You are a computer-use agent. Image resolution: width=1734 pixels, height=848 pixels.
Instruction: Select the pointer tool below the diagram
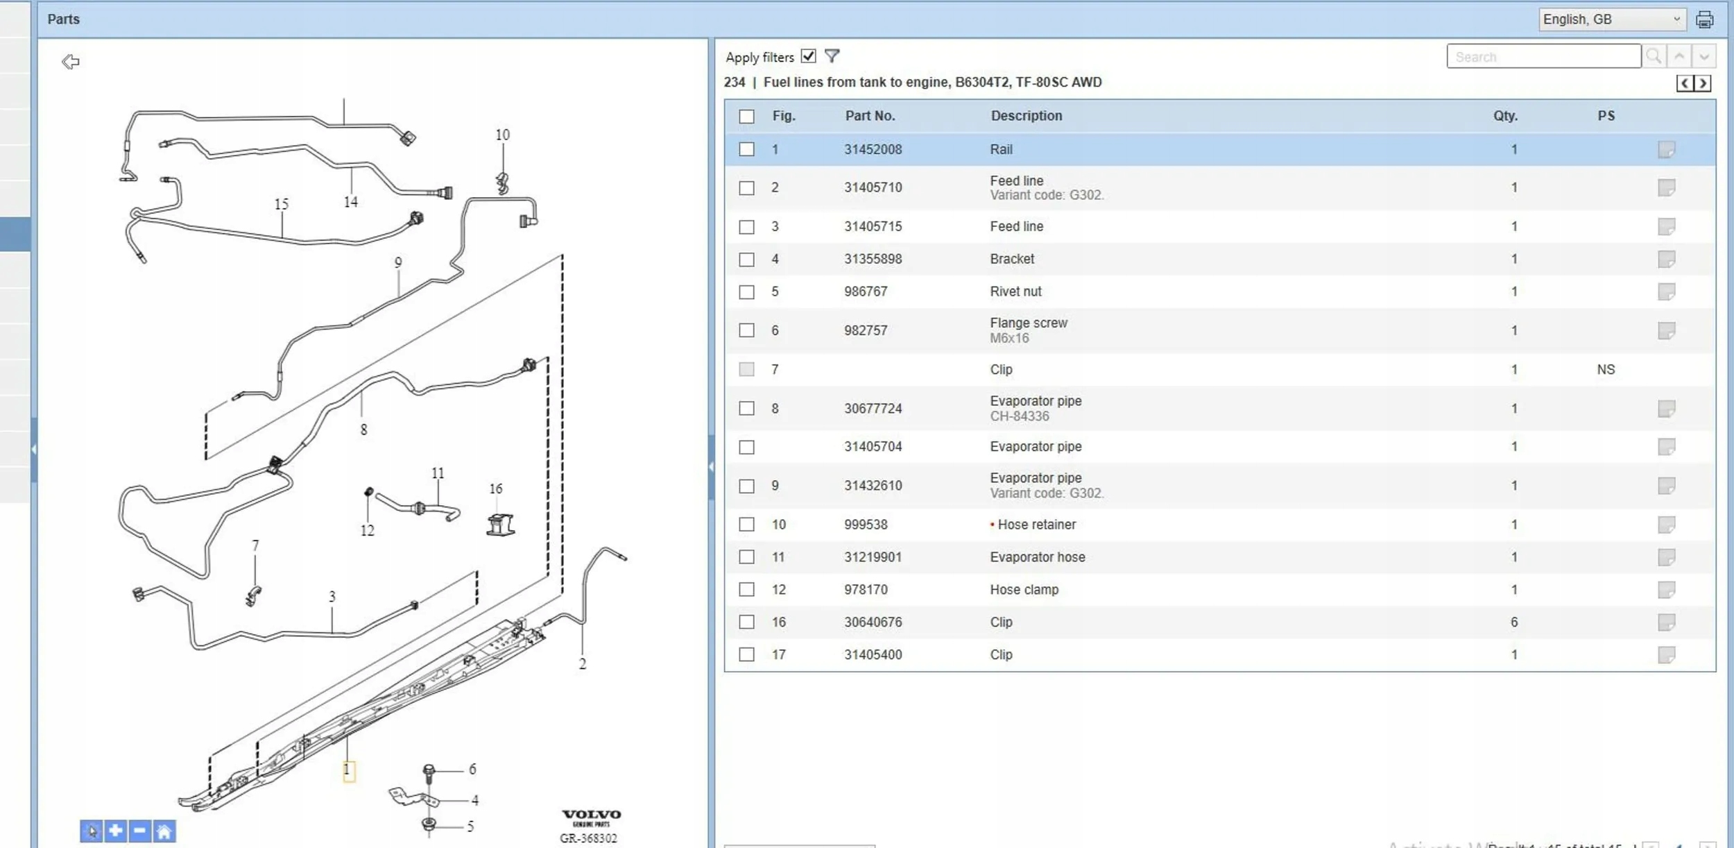tap(92, 831)
